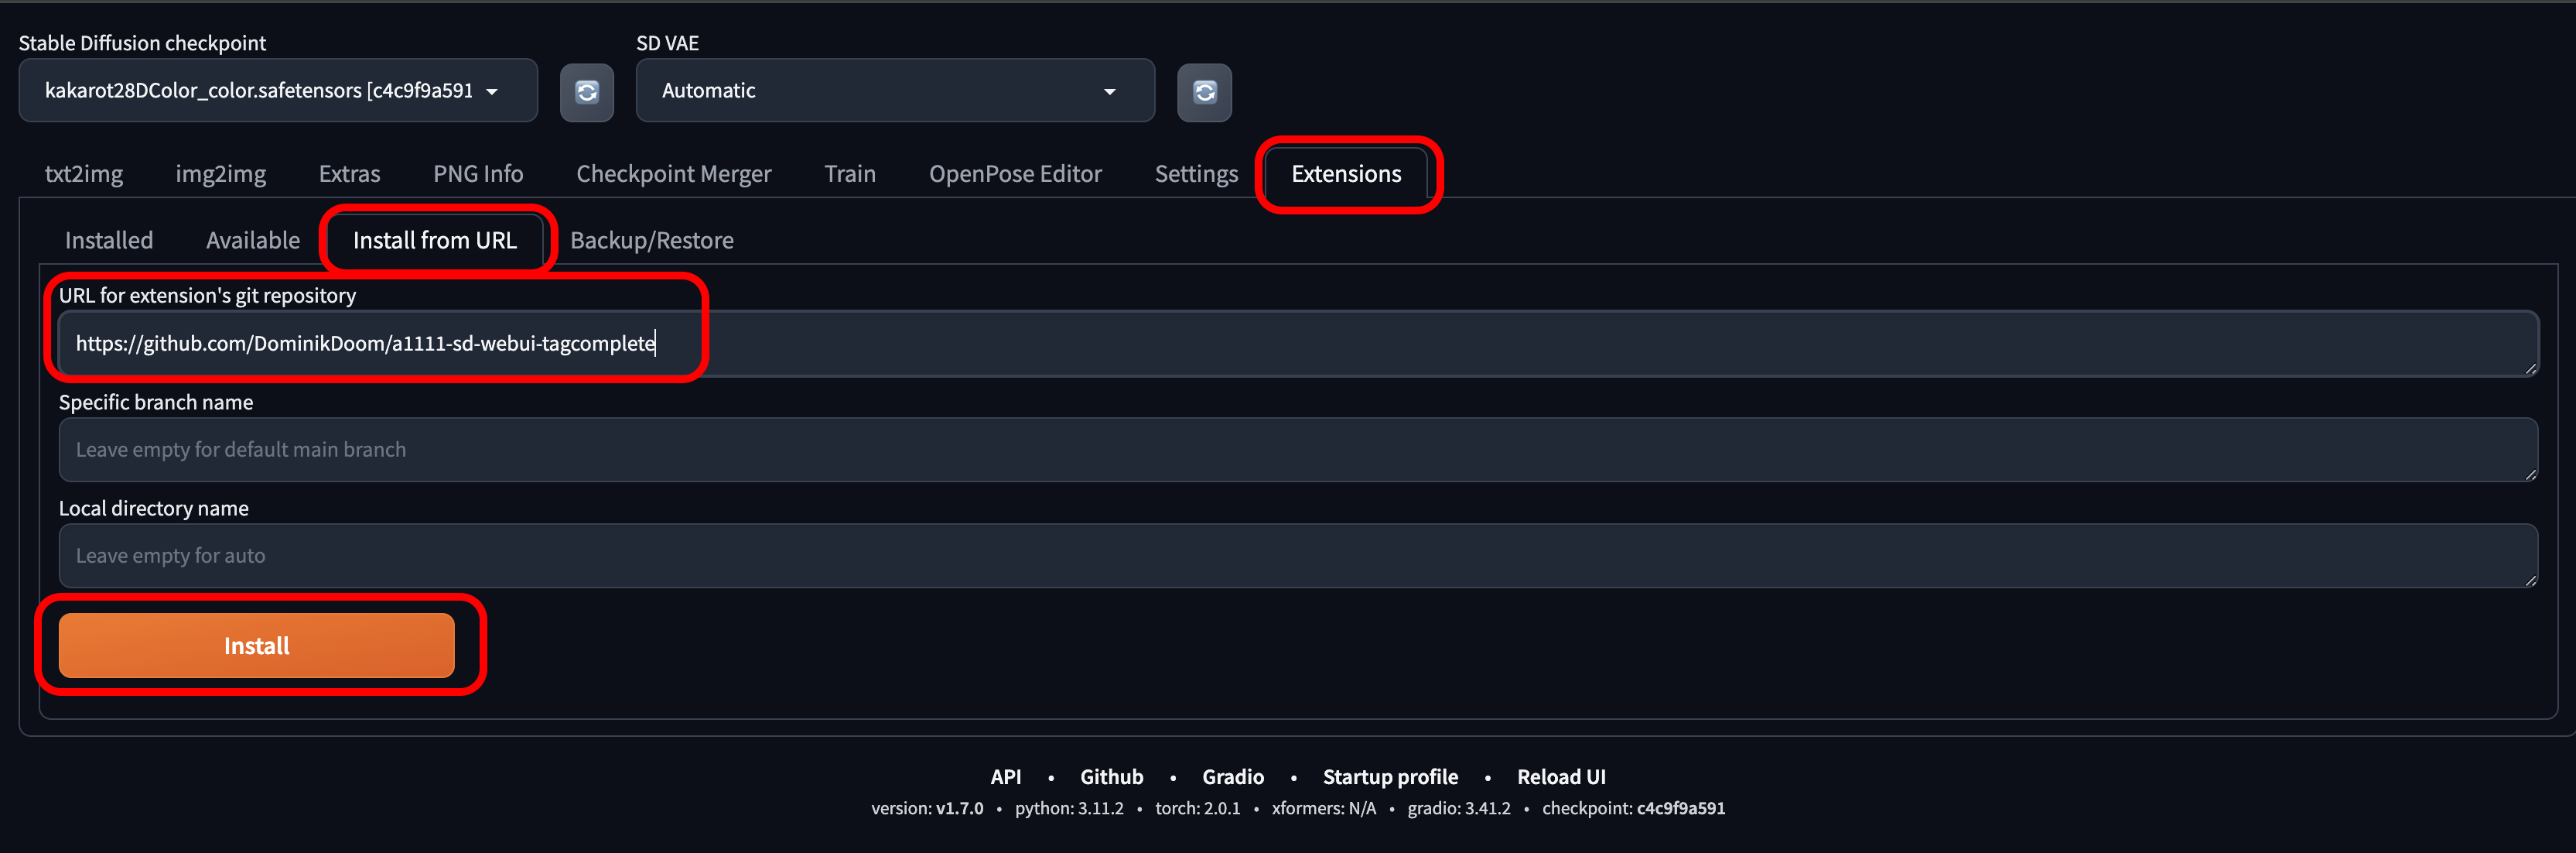Open the Stable Diffusion checkpoint dropdown
The image size is (2576, 853).
[x=277, y=91]
